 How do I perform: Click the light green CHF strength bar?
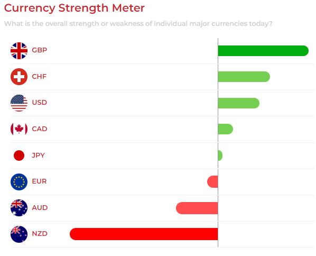click(244, 77)
